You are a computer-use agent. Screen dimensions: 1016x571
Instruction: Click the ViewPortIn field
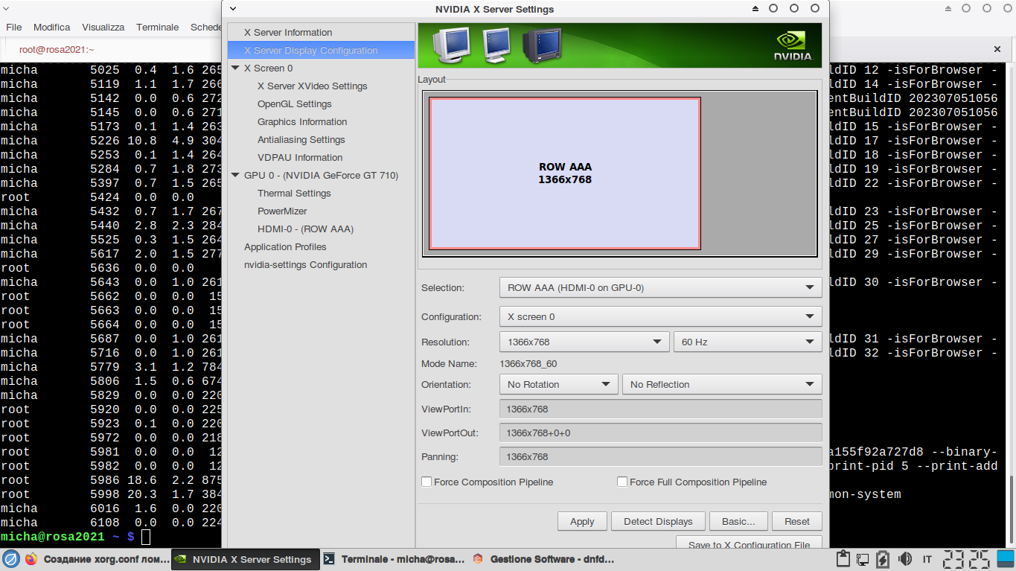(x=660, y=409)
